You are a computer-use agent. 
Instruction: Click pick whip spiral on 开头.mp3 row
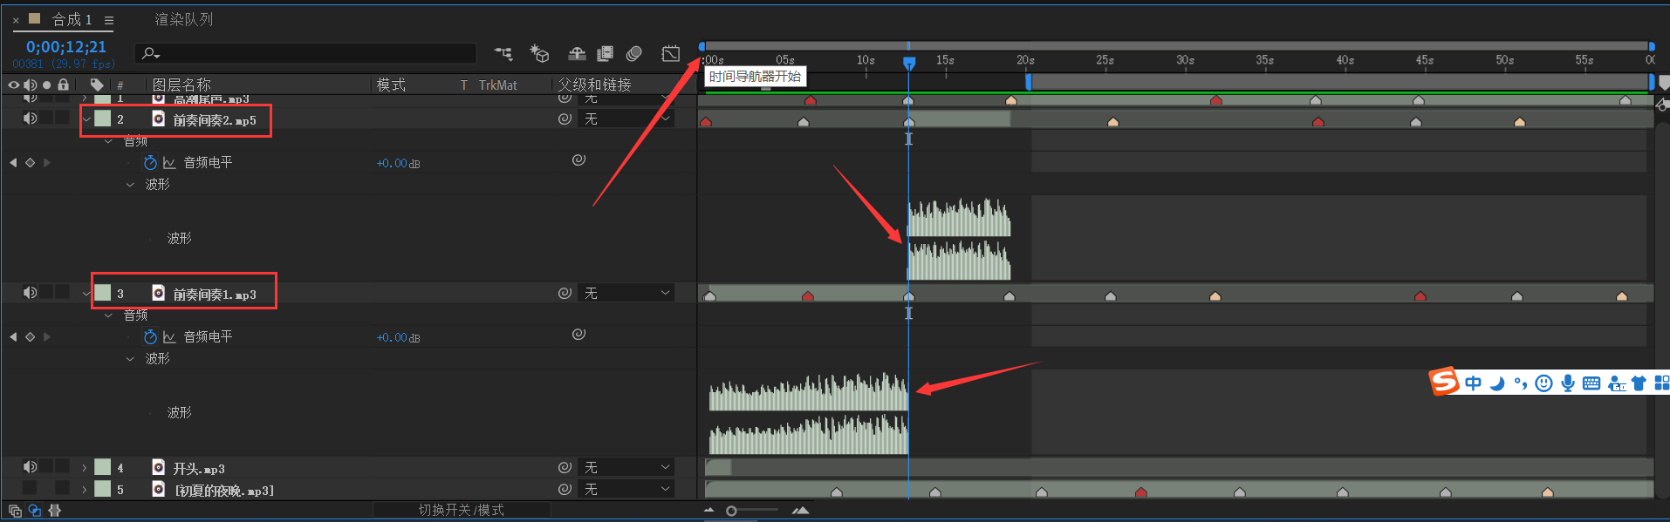click(x=565, y=467)
